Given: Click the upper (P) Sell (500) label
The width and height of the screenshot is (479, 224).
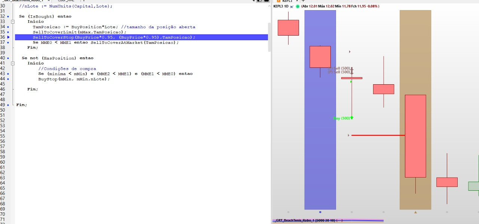Looking at the screenshot, I should (x=339, y=69).
